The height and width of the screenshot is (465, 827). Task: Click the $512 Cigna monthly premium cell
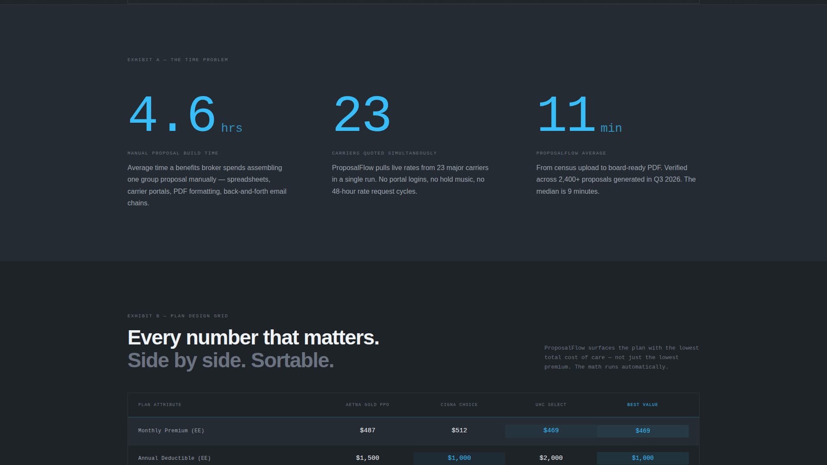tap(459, 431)
